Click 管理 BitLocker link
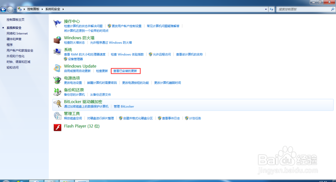336x182 pixels. (124, 106)
